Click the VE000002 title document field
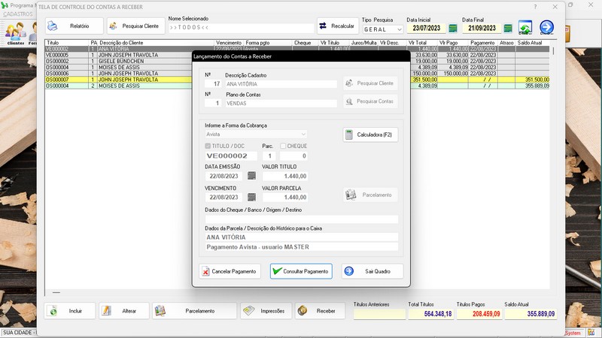The width and height of the screenshot is (602, 338). point(231,156)
